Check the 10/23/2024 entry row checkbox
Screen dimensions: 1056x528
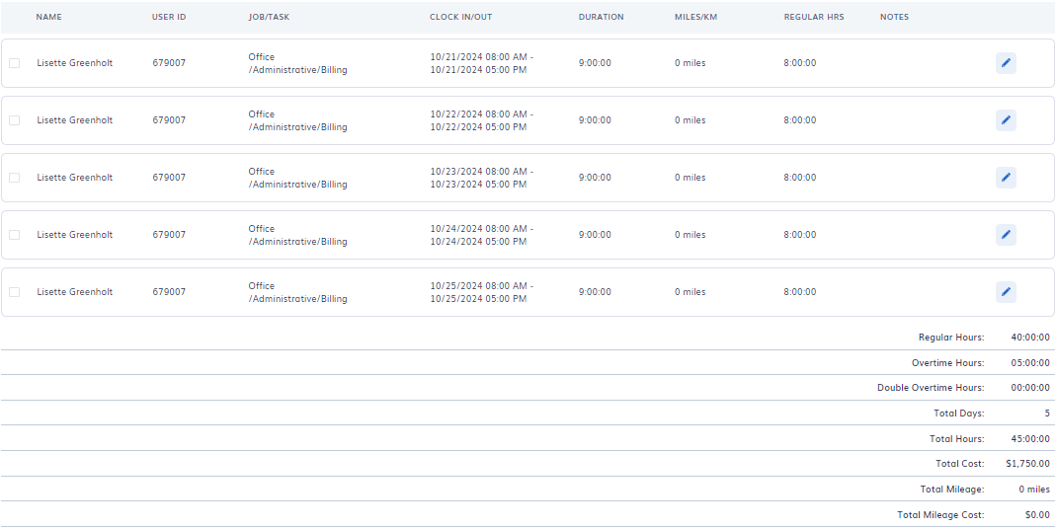click(14, 178)
